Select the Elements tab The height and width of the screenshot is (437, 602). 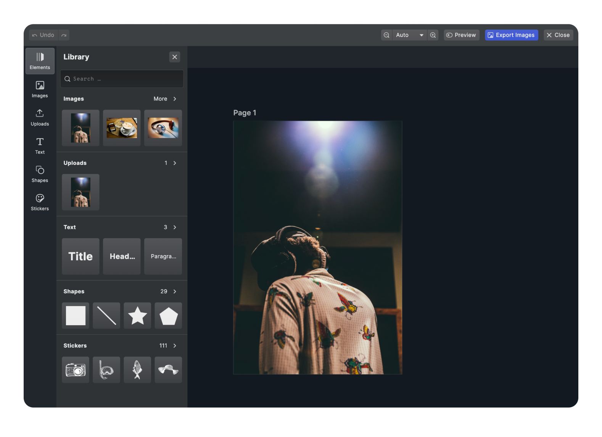click(x=40, y=61)
